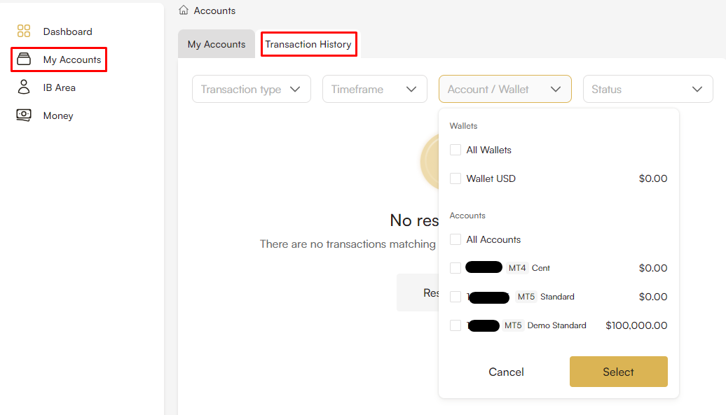The height and width of the screenshot is (415, 726).
Task: Click the My Accounts wallet icon
Action: click(24, 59)
